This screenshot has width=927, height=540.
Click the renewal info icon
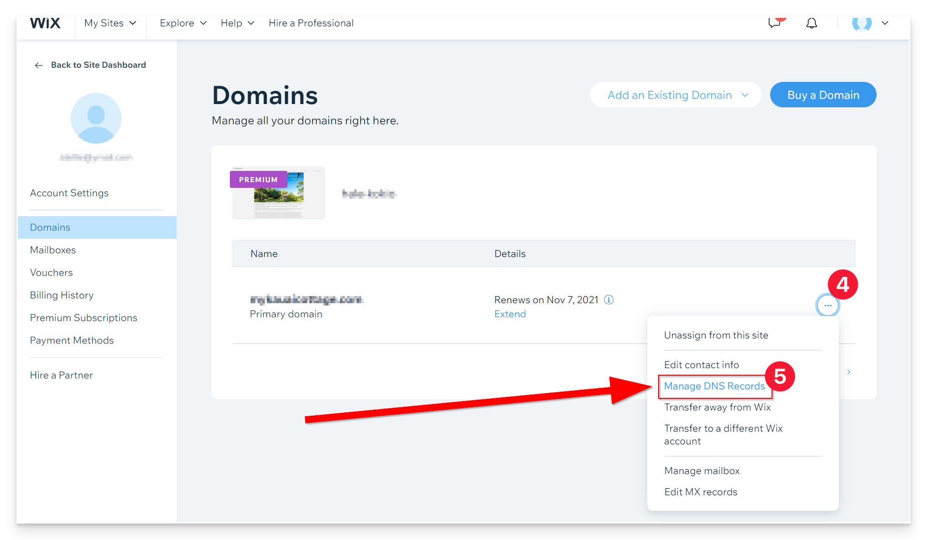609,300
